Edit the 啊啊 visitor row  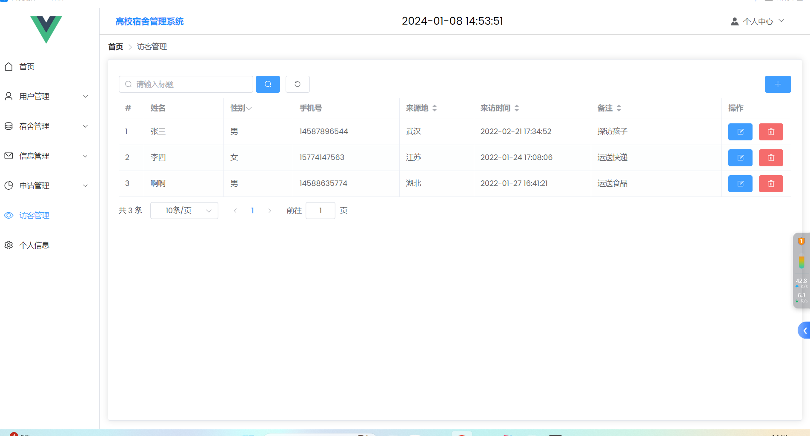pos(740,184)
